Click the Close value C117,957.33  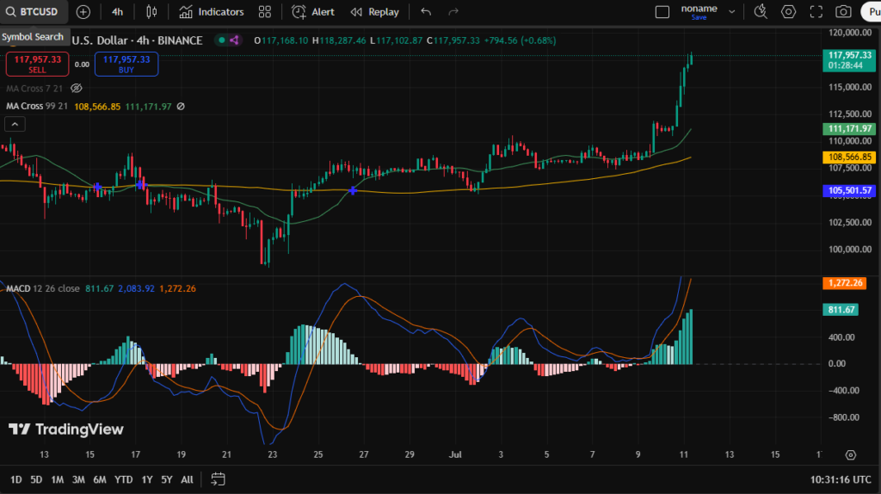pos(453,40)
